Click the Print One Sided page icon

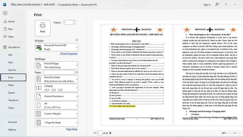point(39,79)
